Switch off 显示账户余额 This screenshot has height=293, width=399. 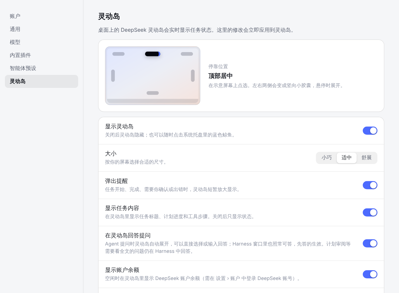[370, 274]
